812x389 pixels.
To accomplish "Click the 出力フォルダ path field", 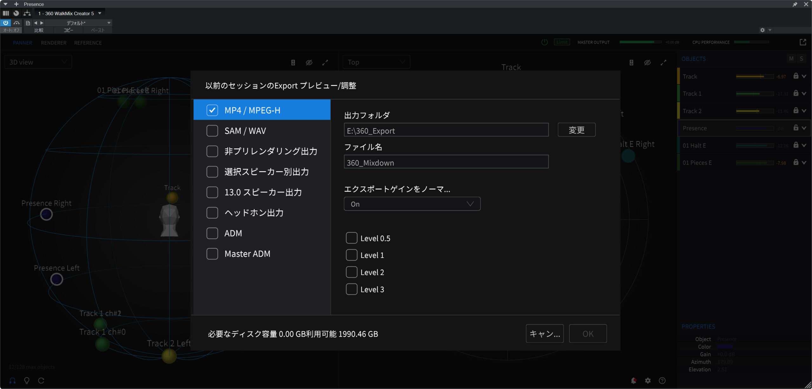I will (446, 130).
